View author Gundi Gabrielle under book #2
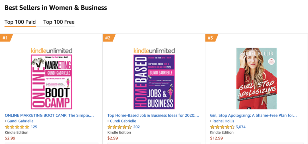The width and height of the screenshot is (308, 144). [x=123, y=121]
